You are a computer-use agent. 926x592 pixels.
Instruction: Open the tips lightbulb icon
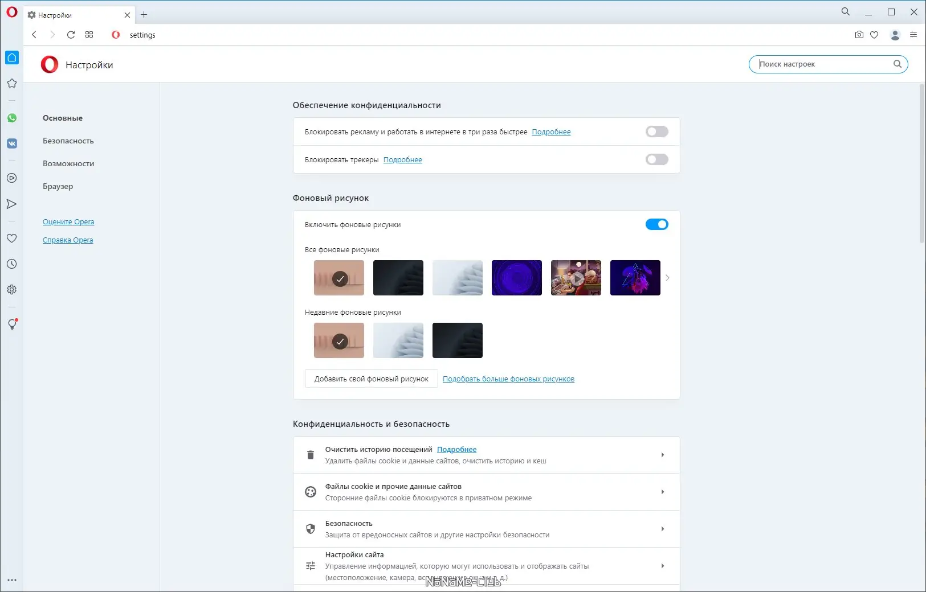12,324
